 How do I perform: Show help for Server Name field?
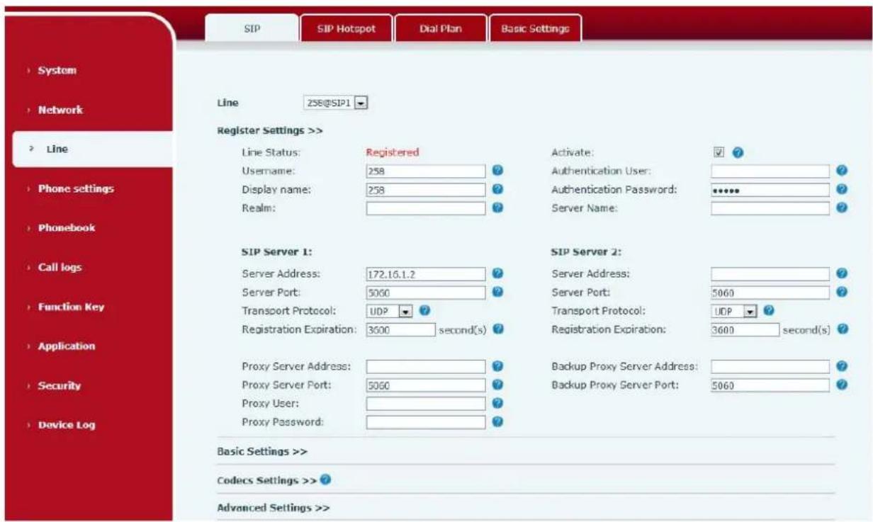841,208
